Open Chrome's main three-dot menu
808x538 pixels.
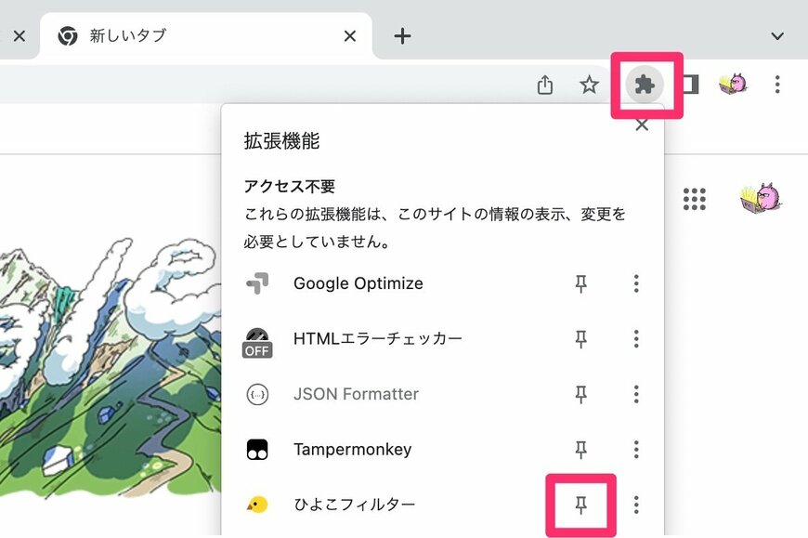tap(777, 85)
